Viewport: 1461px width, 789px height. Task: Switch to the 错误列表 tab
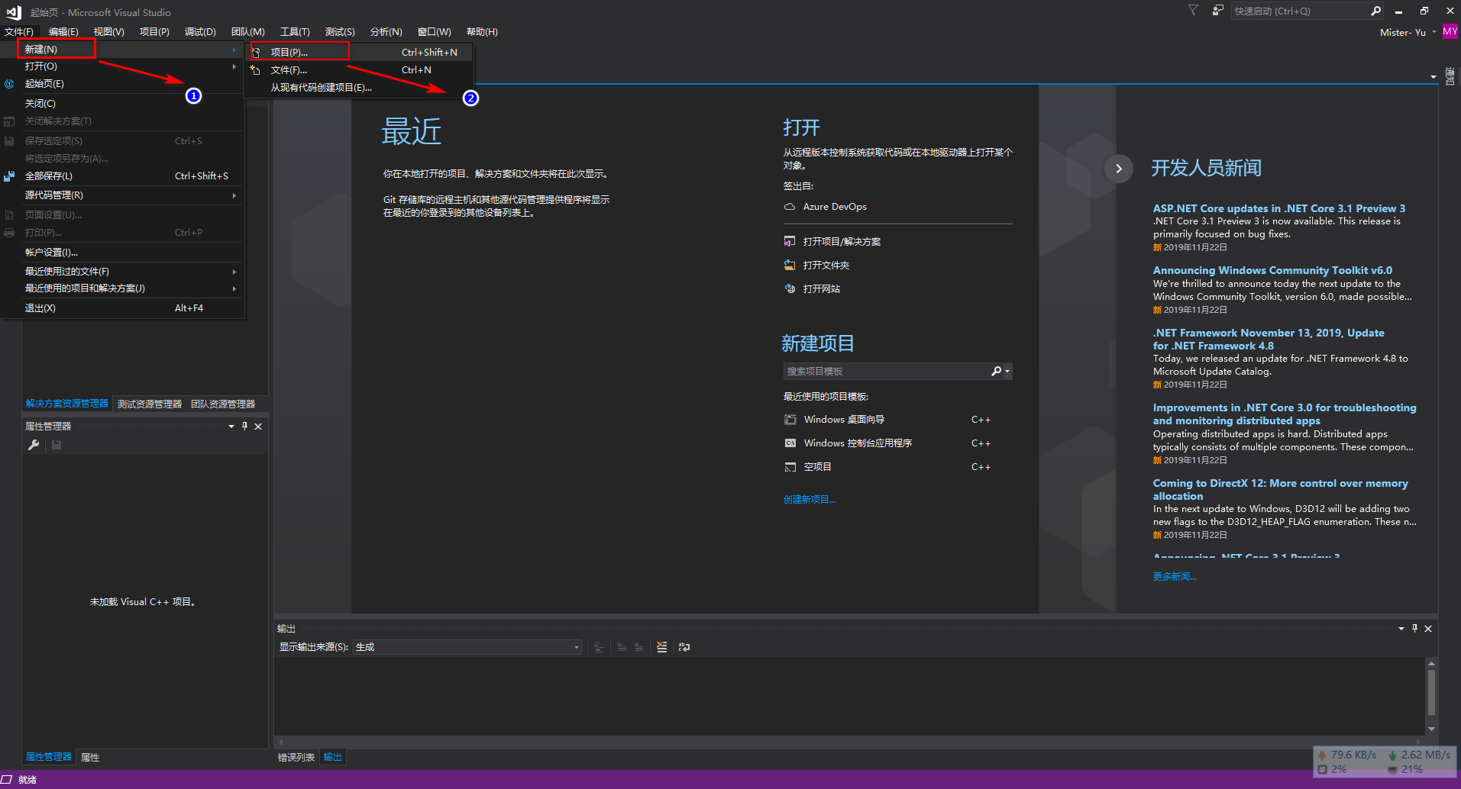coord(296,758)
